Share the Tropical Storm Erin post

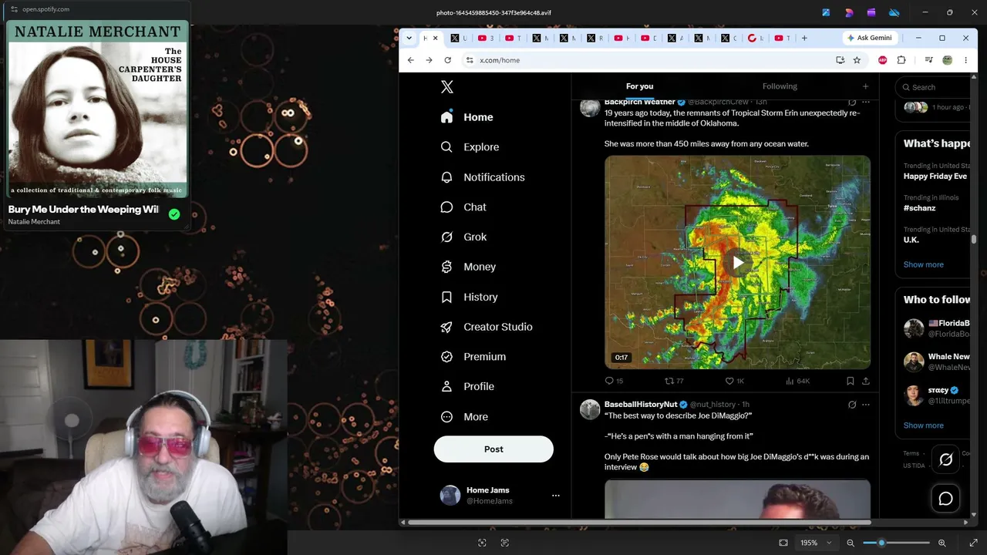(866, 381)
